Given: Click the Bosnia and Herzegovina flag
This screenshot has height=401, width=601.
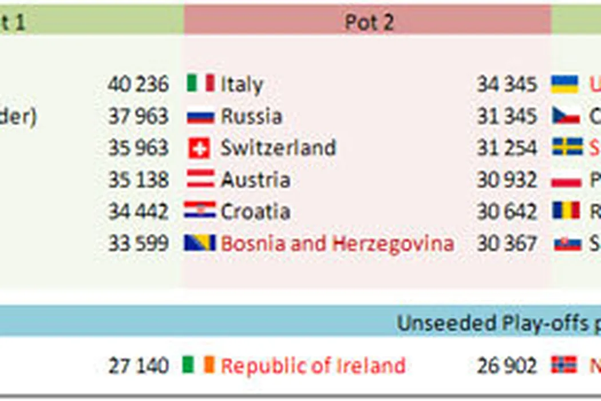Looking at the screenshot, I should (x=200, y=243).
